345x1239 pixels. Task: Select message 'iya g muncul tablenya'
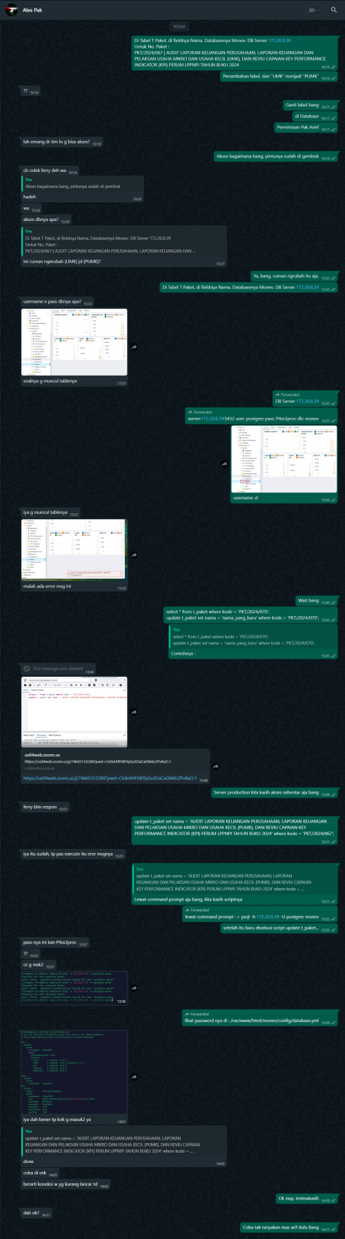[x=51, y=513]
